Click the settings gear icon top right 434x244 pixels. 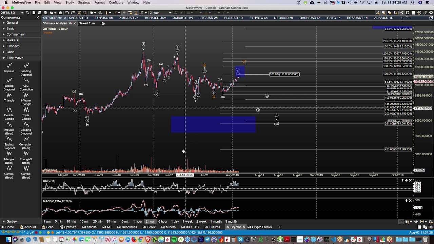coord(431,13)
